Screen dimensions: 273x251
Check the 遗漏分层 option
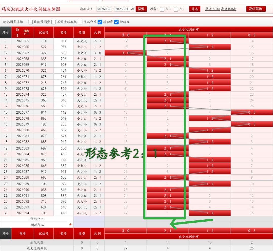(80, 22)
